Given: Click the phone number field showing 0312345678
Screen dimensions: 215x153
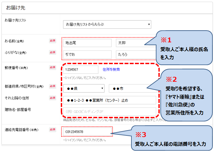Looking at the screenshot, I should [x=86, y=132].
